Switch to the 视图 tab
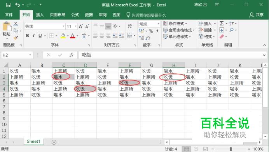 coord(116,15)
